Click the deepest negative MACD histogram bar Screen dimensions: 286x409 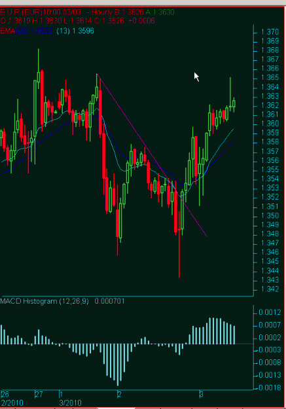pyautogui.click(x=118, y=365)
